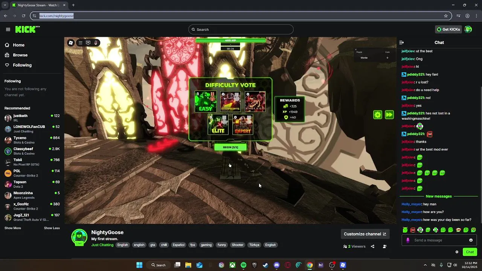482x271 pixels.
Task: Select the funny tag
Action: coord(222,245)
